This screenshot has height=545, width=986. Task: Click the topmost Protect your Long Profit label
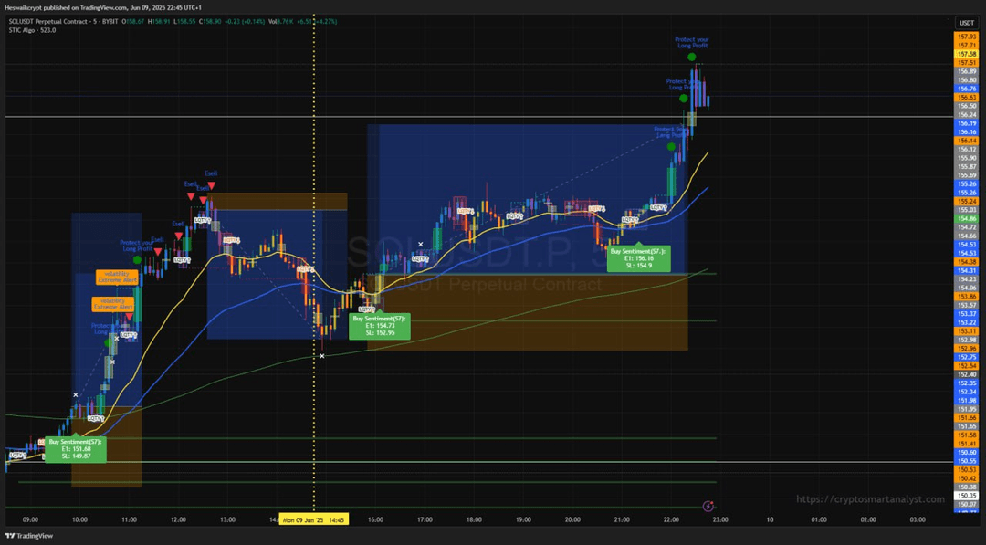692,42
